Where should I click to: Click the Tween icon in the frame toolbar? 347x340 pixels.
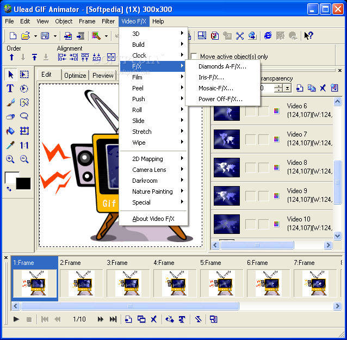point(170,319)
